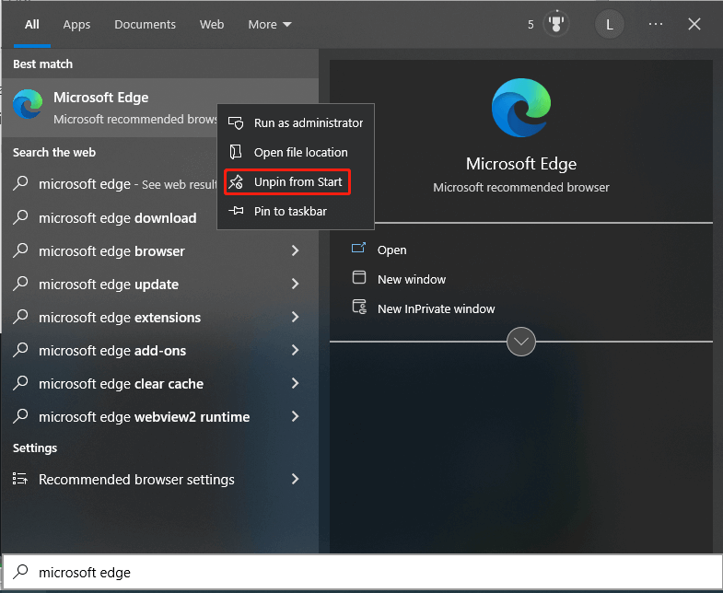
Task: Choose Run as administrator
Action: coord(296,122)
